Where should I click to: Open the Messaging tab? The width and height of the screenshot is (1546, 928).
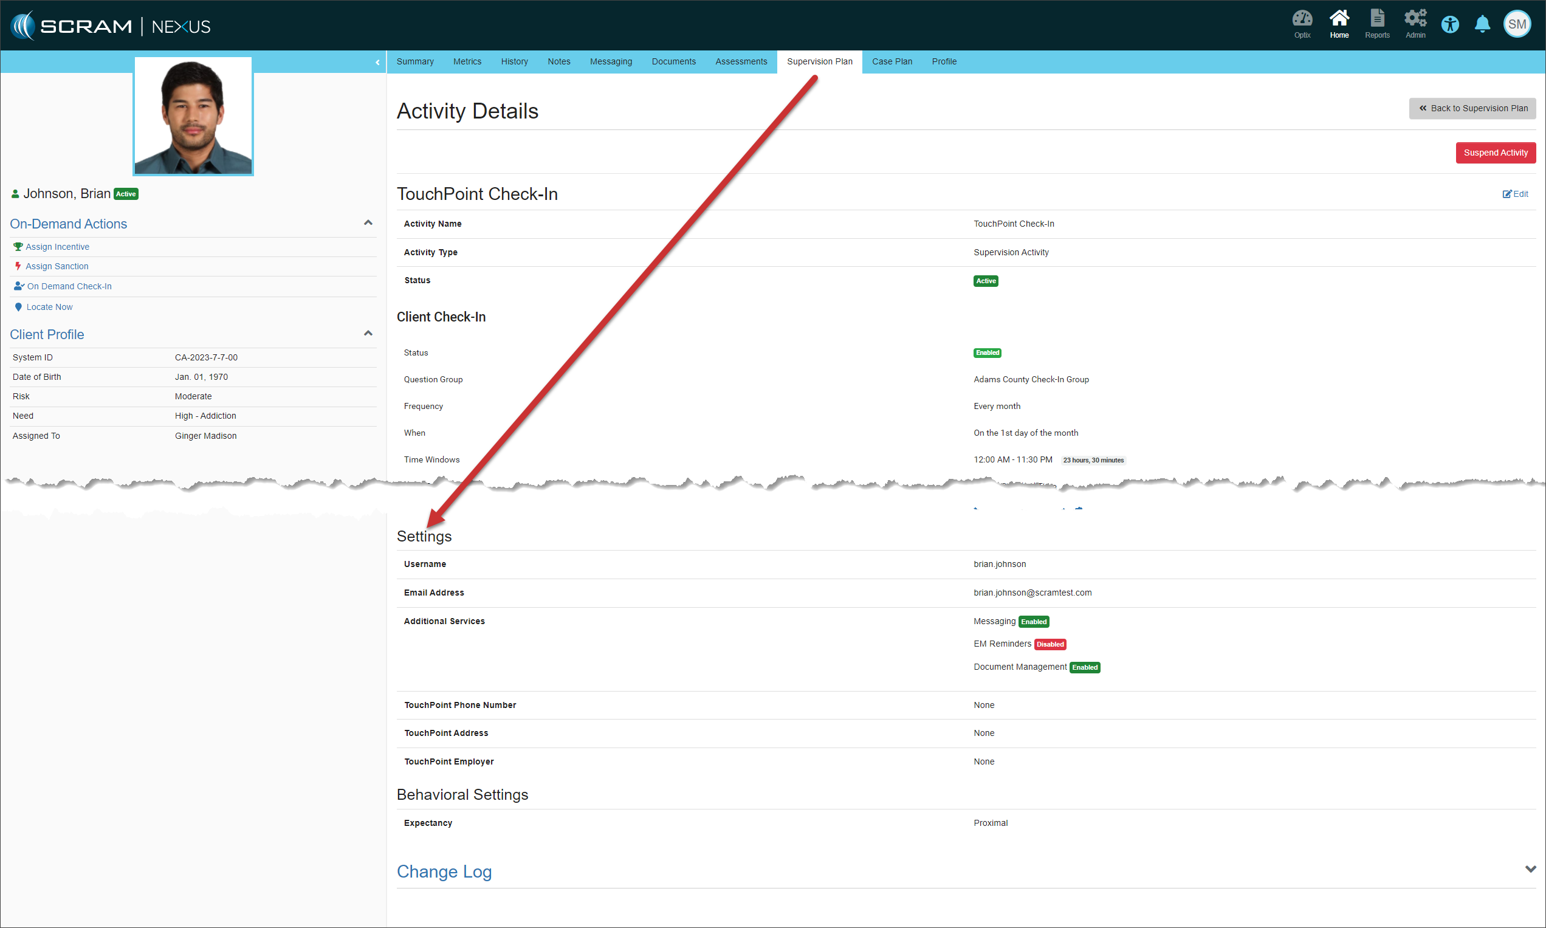point(611,61)
